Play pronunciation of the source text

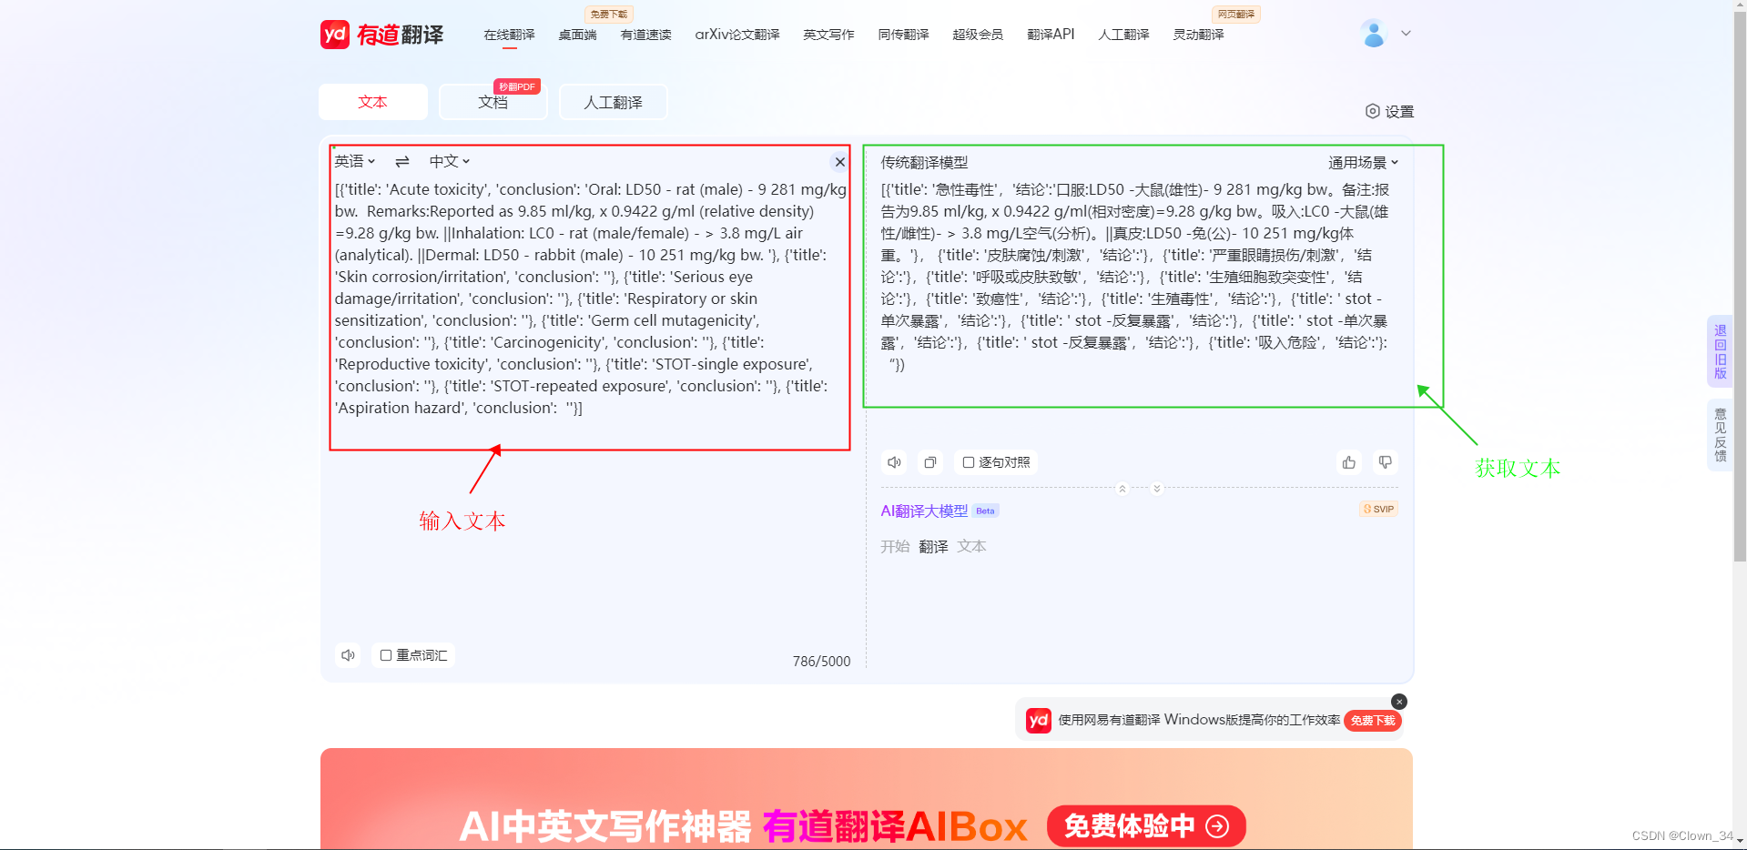(348, 654)
